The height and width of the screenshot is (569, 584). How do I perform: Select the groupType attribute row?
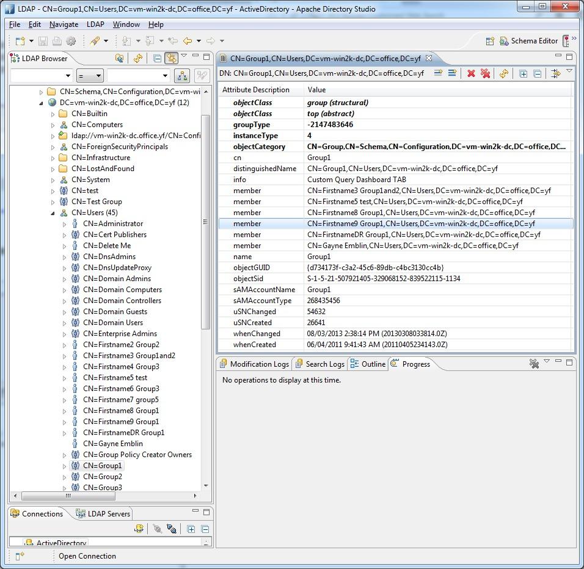tap(395, 125)
